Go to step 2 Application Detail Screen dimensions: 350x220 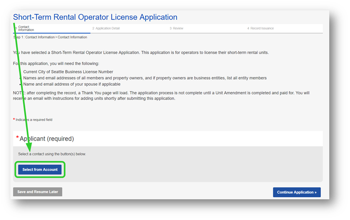(106, 29)
